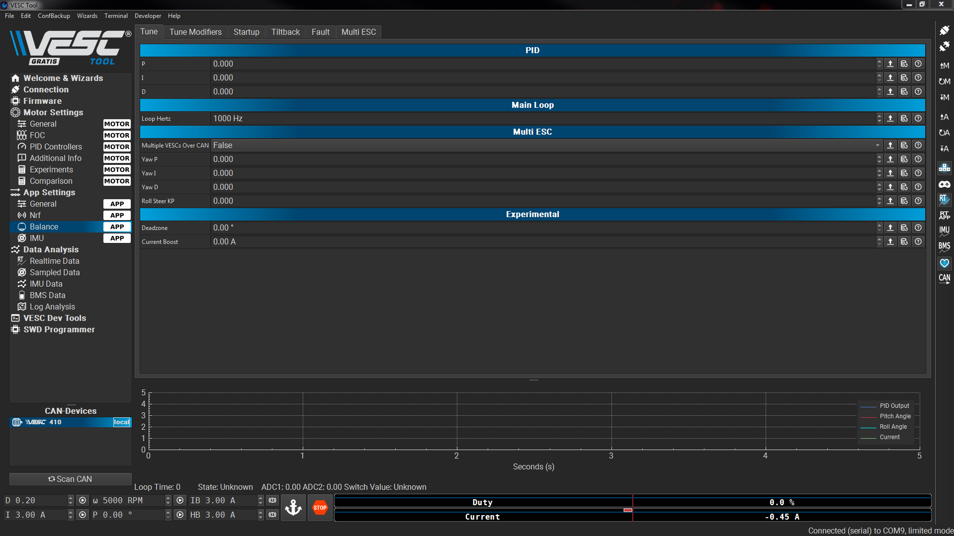Viewport: 954px width, 536px height.
Task: Click stepper arrows for Yaw D value
Action: point(879,187)
